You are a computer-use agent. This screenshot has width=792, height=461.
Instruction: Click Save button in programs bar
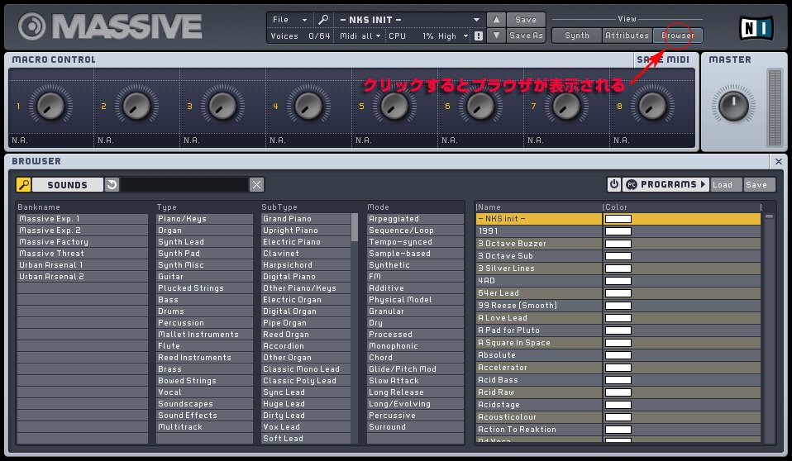[759, 184]
